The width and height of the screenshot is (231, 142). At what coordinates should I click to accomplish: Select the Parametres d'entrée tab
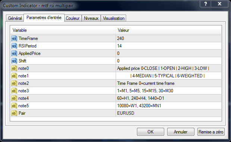44,18
